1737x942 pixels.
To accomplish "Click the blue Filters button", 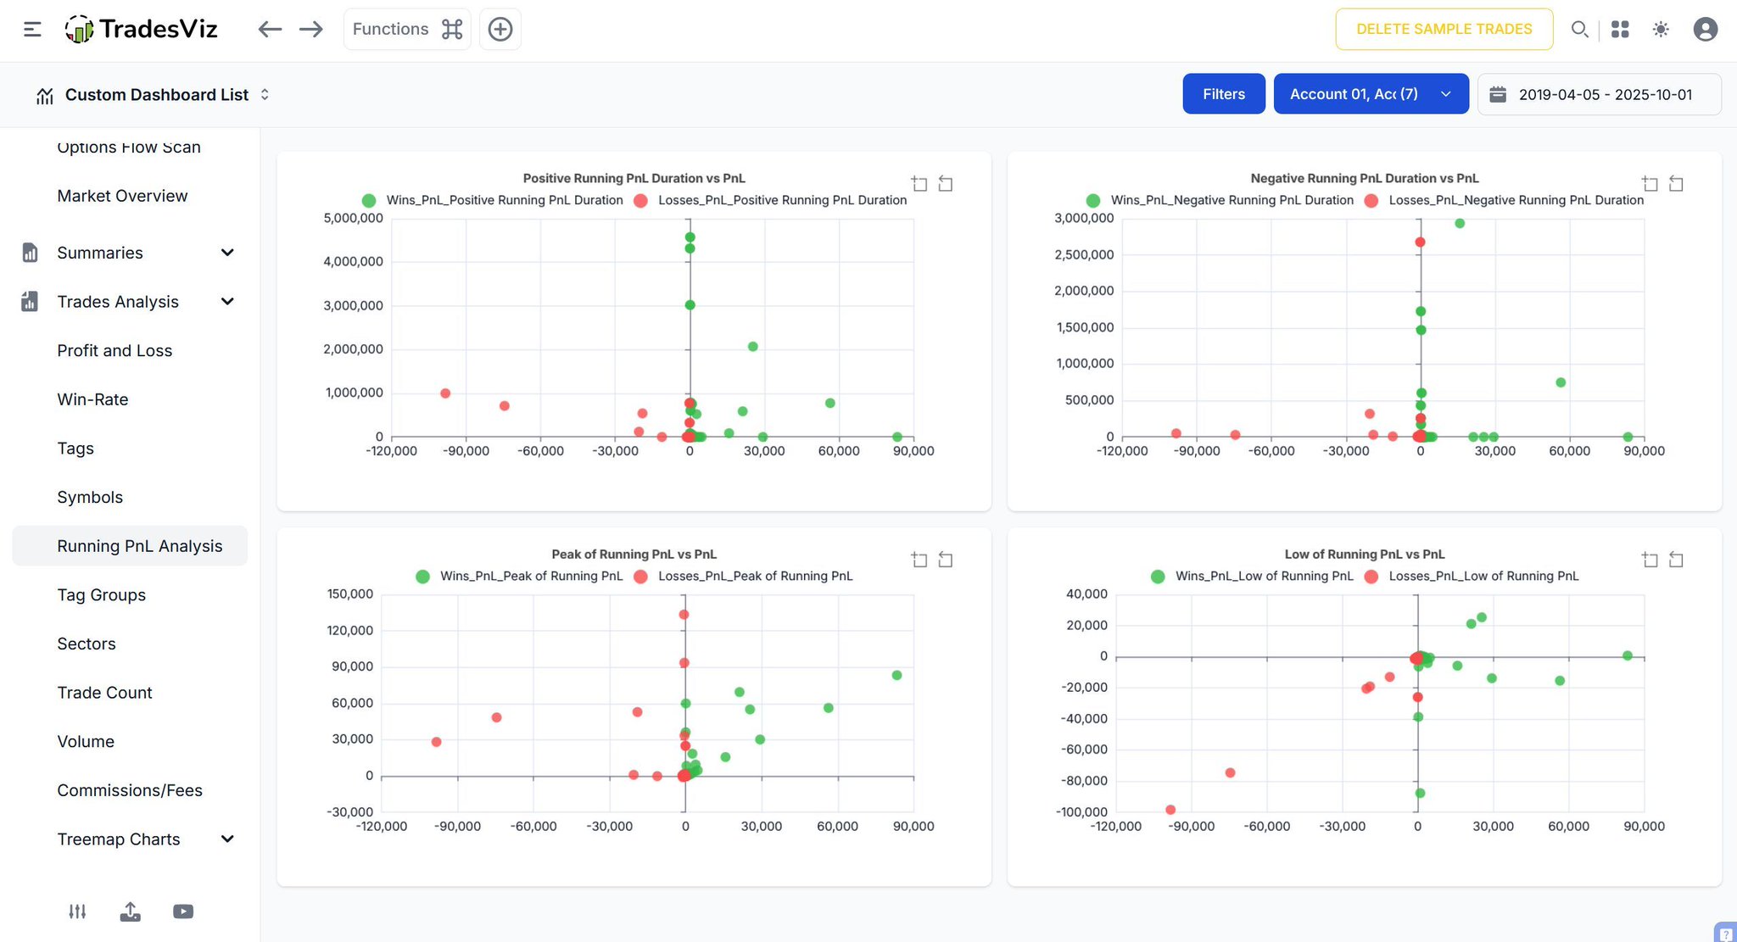I will click(x=1223, y=94).
